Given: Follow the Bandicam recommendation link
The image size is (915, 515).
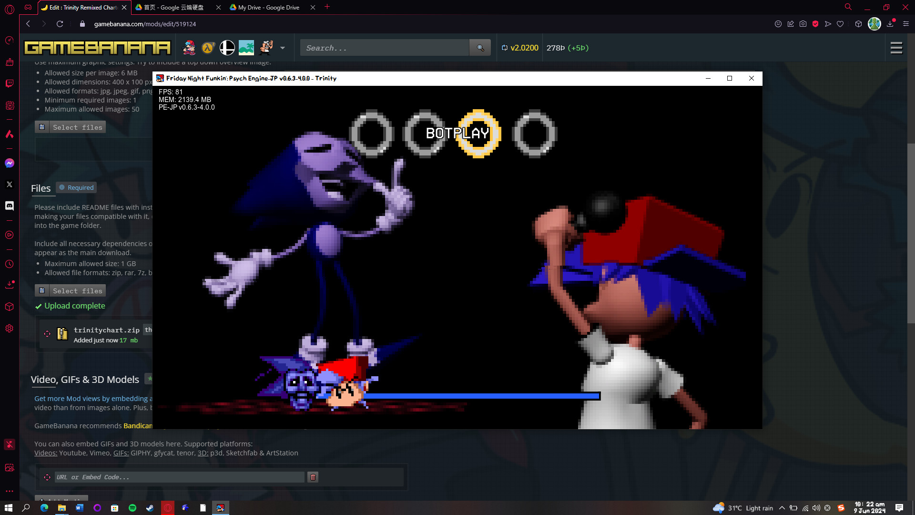Looking at the screenshot, I should (138, 425).
